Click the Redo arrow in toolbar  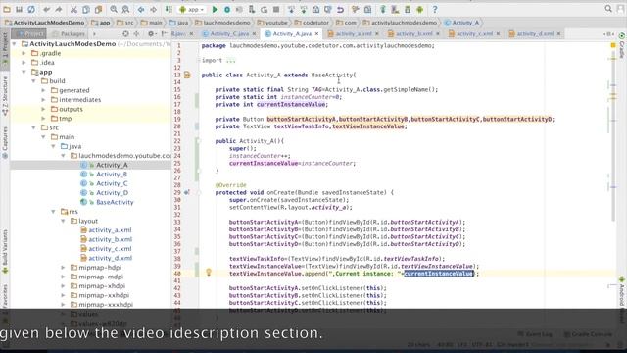coord(59,9)
